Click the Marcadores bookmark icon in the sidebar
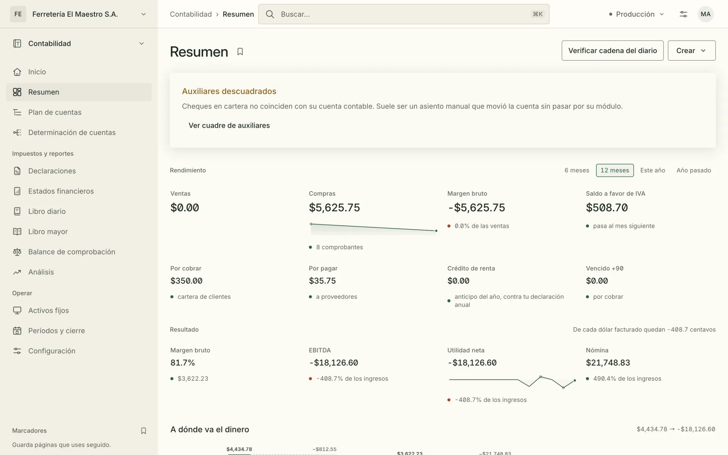The width and height of the screenshot is (728, 455). pos(143,431)
